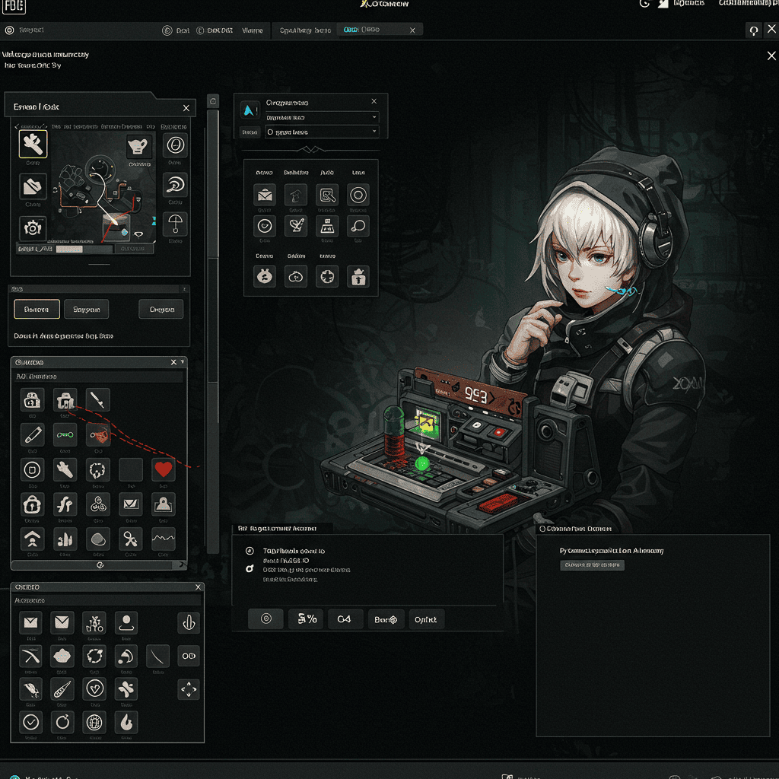
Task: Toggle the circle target button left of 5%
Action: 266,619
